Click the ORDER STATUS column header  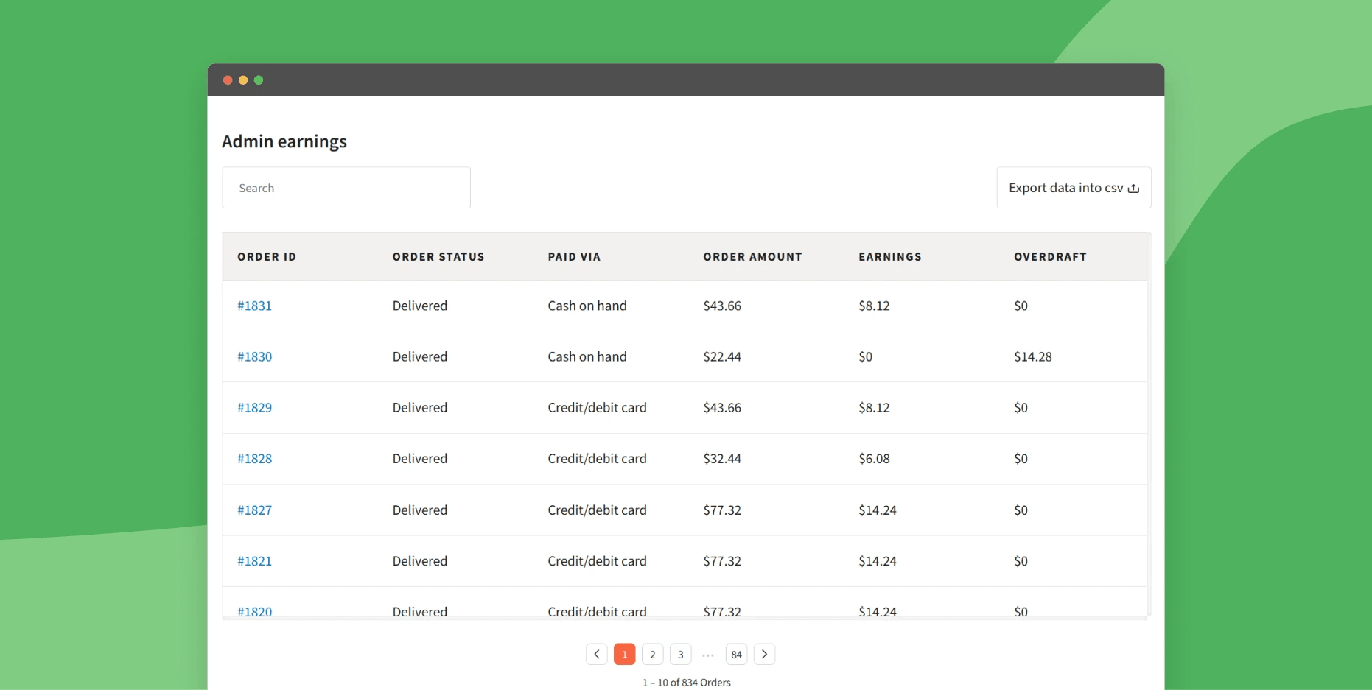438,257
